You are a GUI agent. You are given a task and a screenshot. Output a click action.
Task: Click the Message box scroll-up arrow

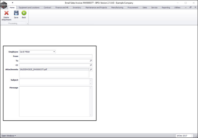click(x=90, y=88)
